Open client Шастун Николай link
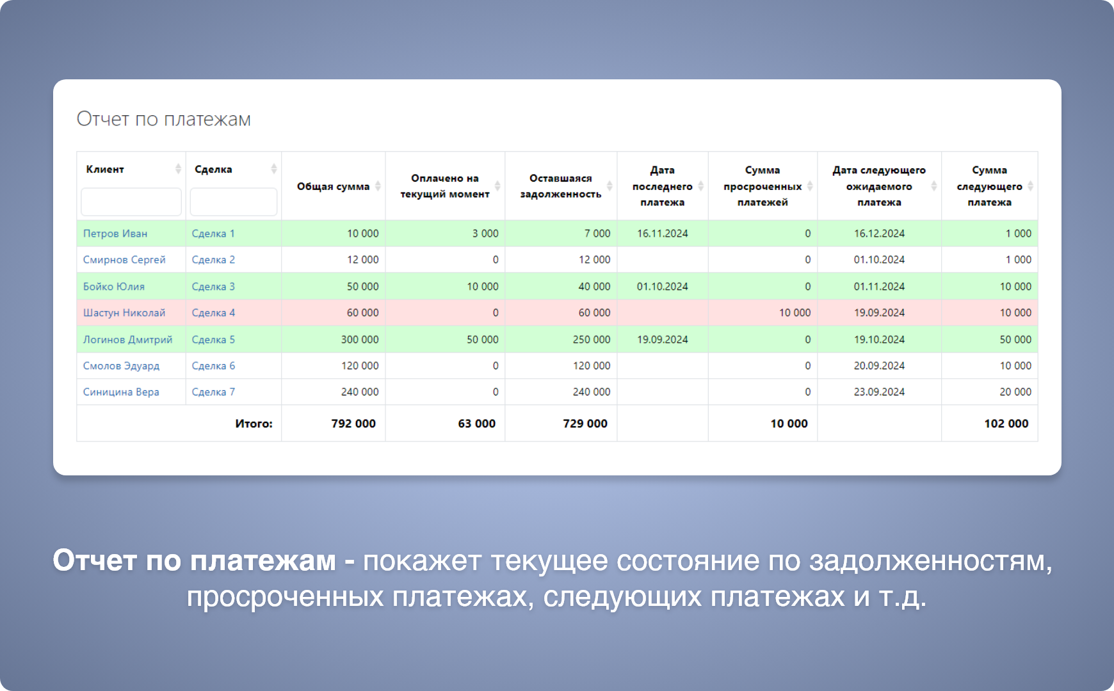The height and width of the screenshot is (691, 1114). click(x=124, y=313)
